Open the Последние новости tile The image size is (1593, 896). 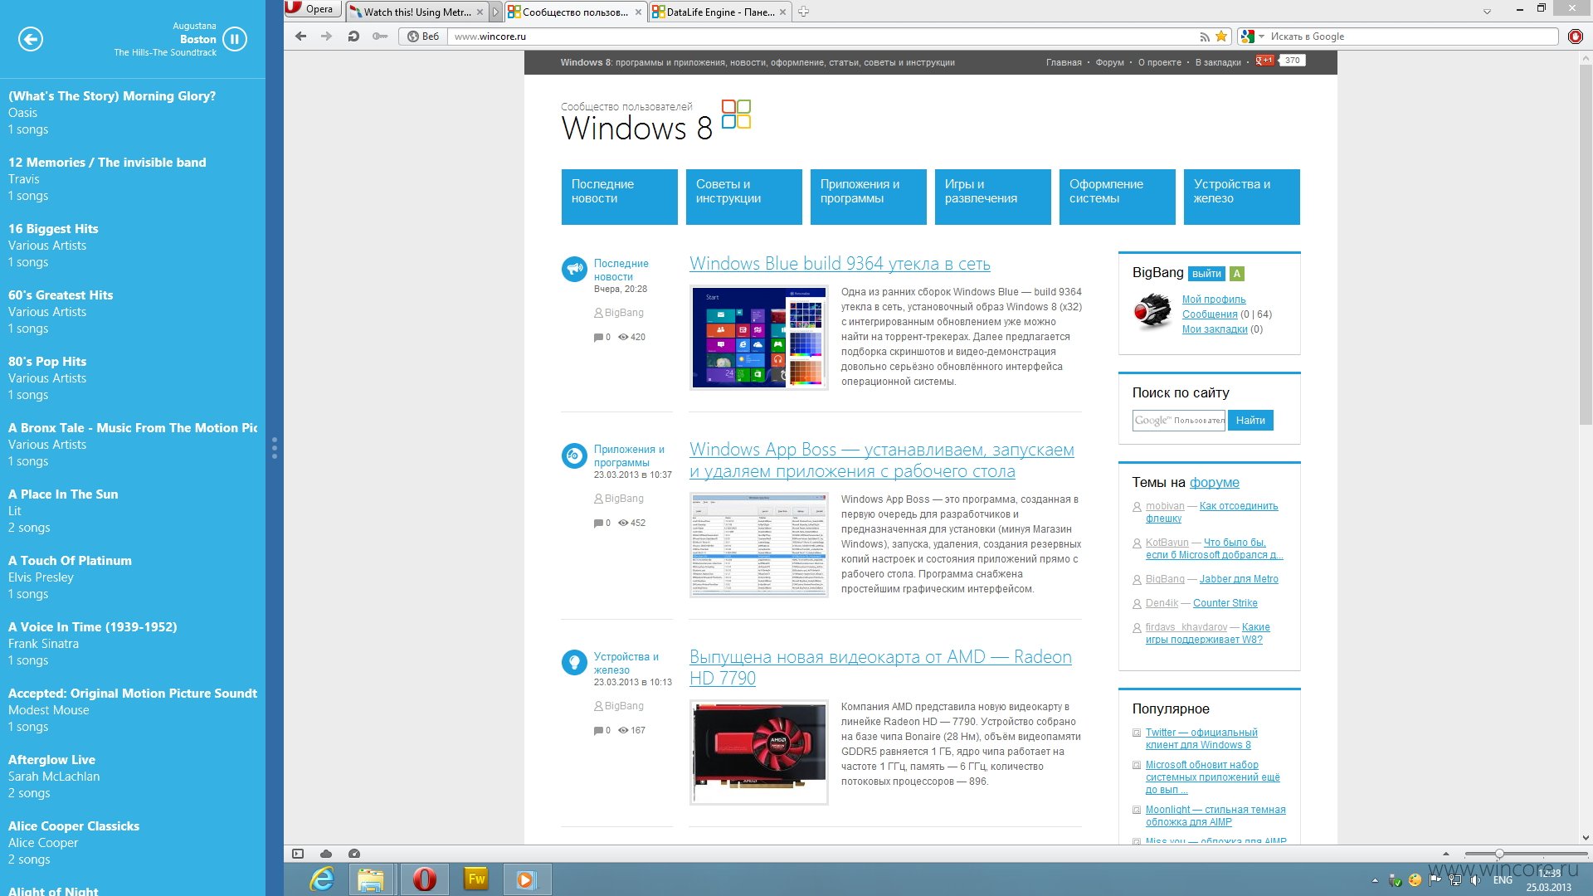point(619,197)
